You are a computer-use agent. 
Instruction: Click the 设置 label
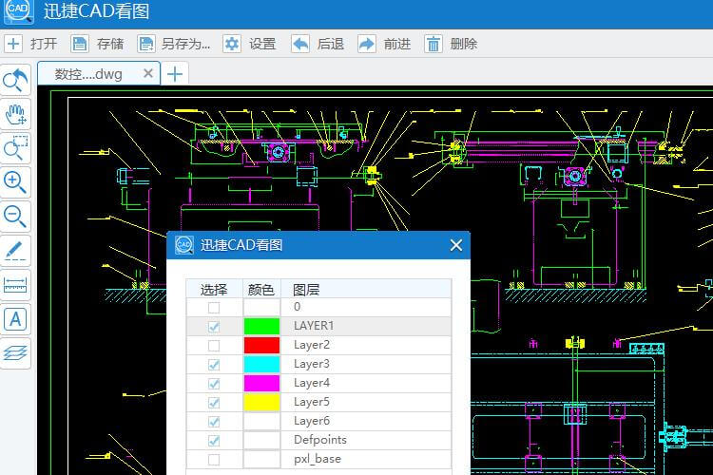[x=262, y=44]
